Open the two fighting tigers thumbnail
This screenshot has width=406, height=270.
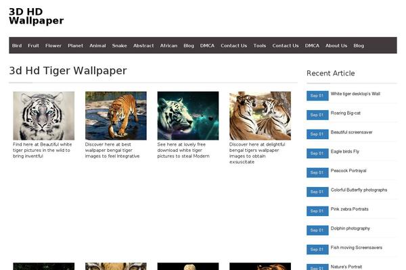click(x=260, y=115)
